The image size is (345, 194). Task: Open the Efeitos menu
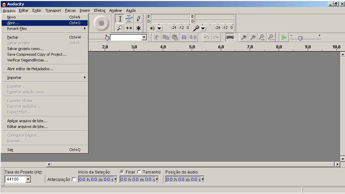(x=100, y=10)
